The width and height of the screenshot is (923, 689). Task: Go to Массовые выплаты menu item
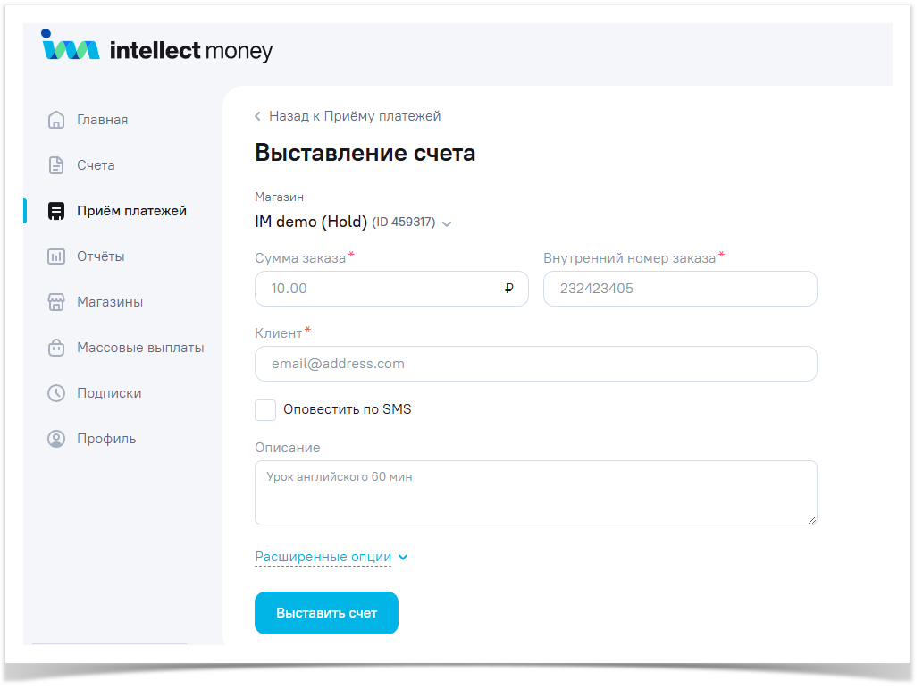tap(140, 348)
